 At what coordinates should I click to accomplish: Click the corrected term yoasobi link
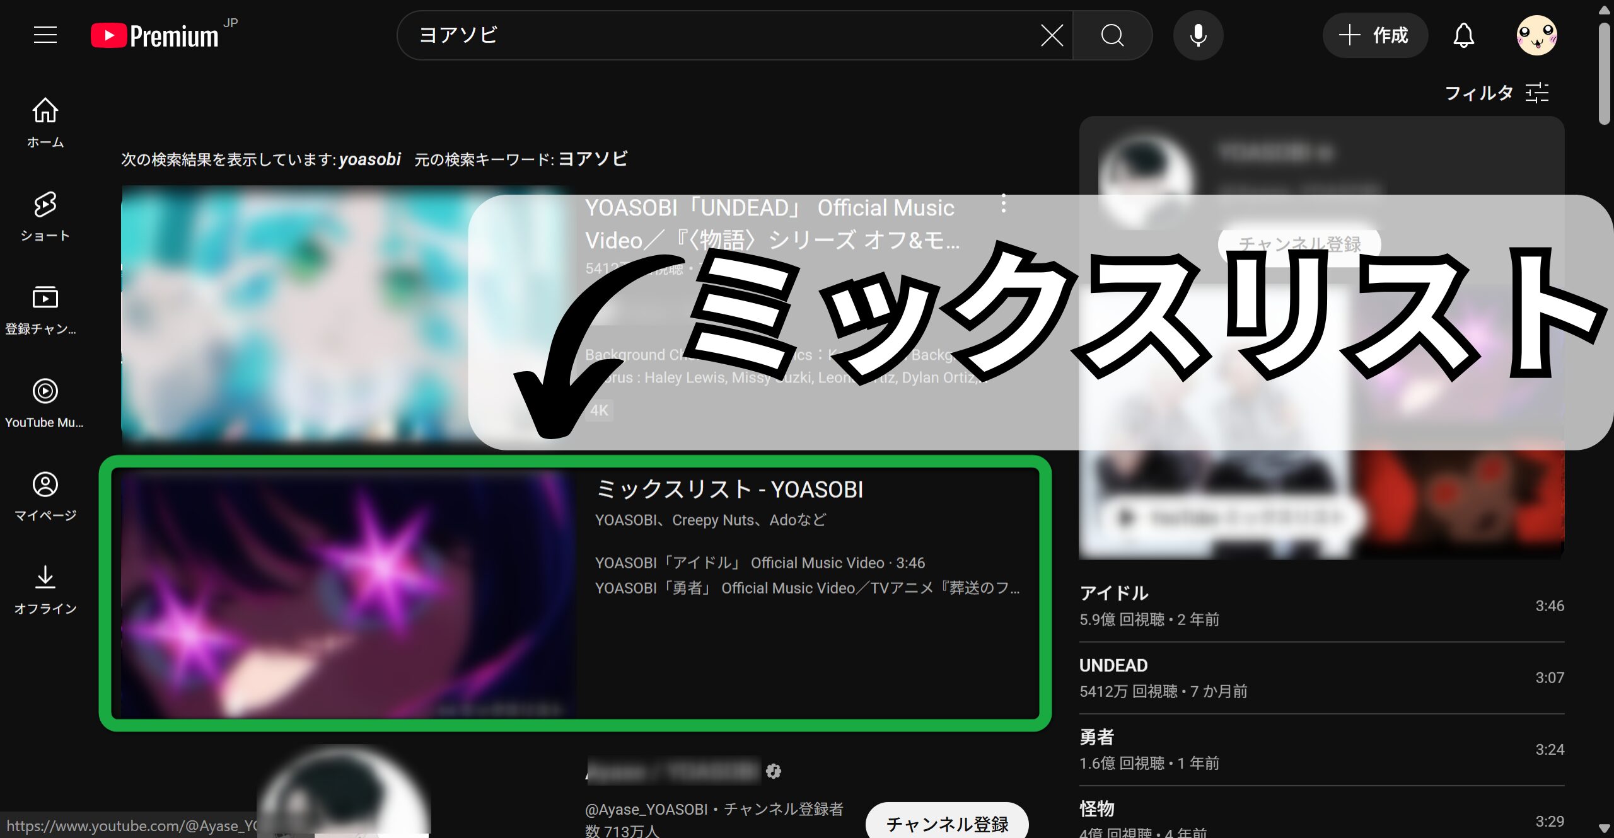point(369,159)
